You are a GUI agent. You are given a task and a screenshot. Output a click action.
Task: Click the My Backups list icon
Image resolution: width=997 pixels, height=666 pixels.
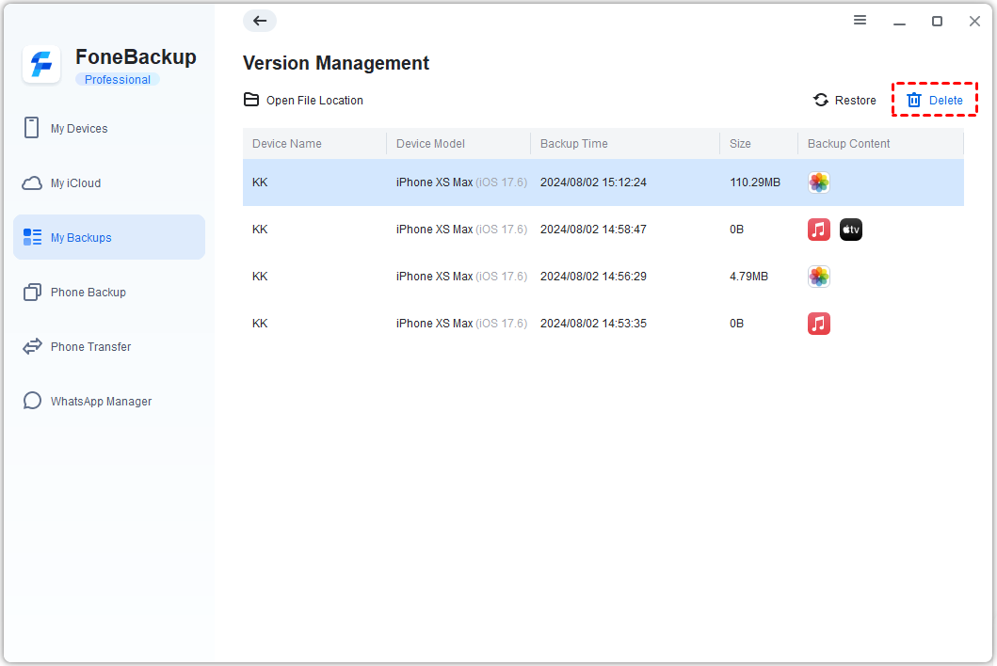pos(32,238)
